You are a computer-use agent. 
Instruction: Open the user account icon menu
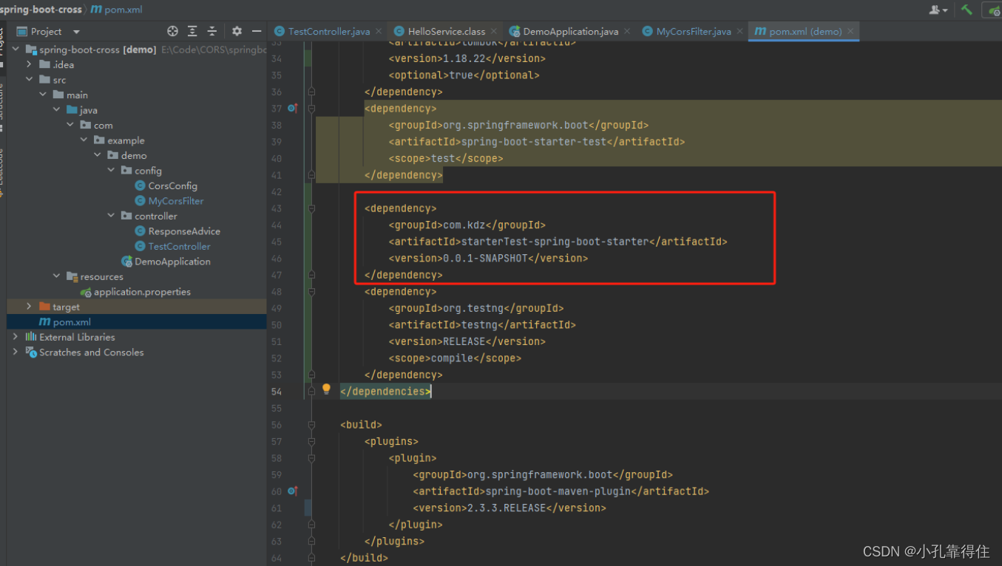pyautogui.click(x=938, y=10)
